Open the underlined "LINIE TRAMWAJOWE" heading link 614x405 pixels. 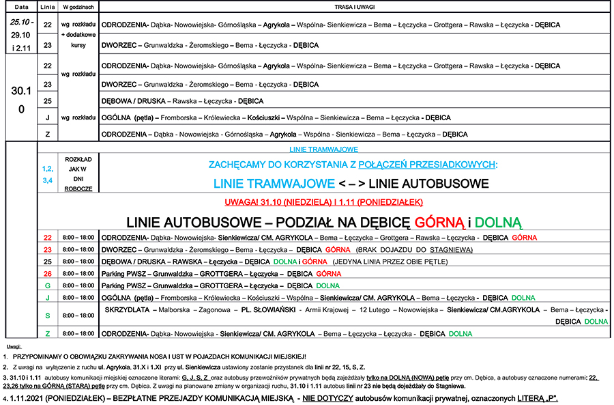pos(323,150)
